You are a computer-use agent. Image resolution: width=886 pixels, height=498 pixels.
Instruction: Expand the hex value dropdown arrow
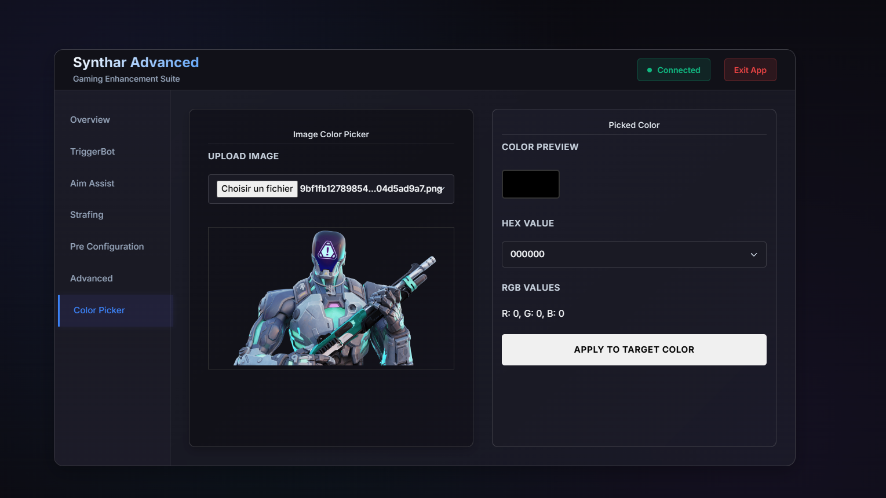pyautogui.click(x=753, y=255)
